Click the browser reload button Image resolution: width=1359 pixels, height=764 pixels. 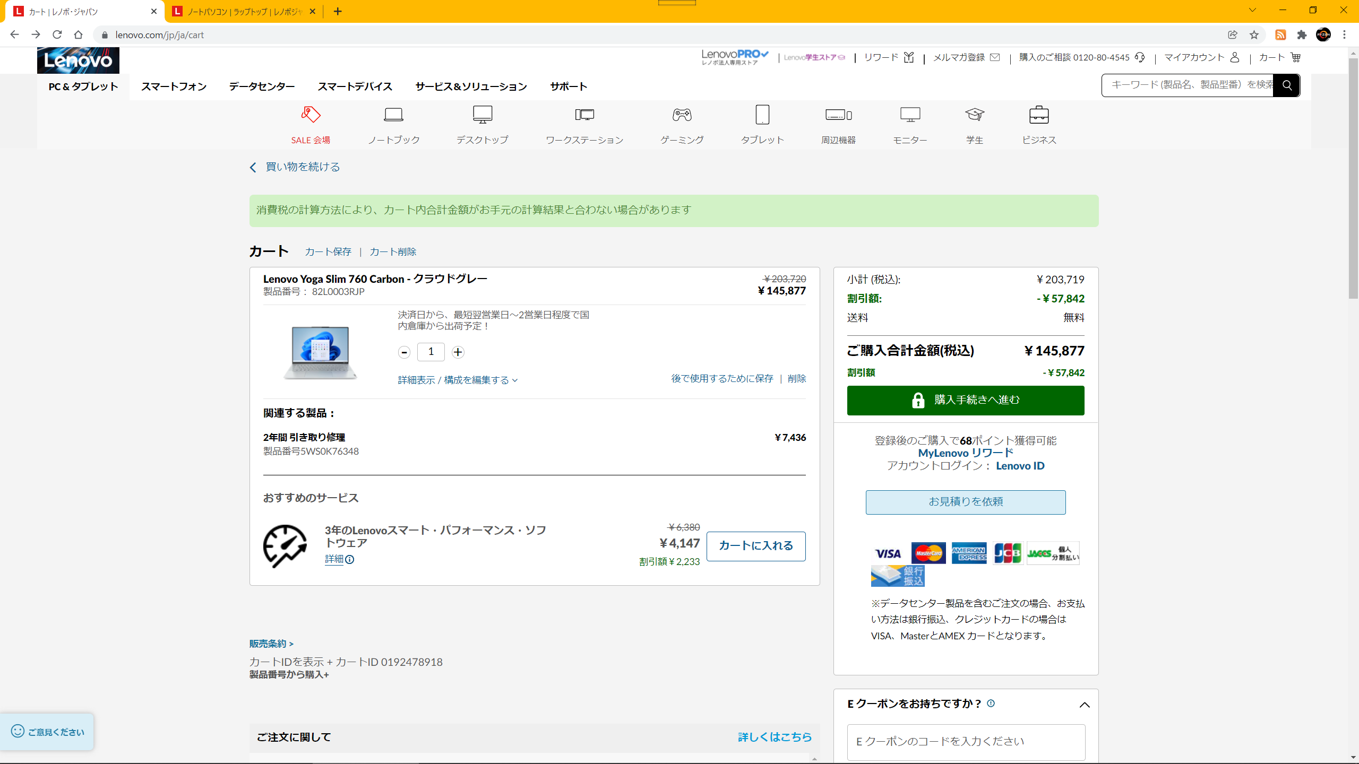[x=57, y=35]
